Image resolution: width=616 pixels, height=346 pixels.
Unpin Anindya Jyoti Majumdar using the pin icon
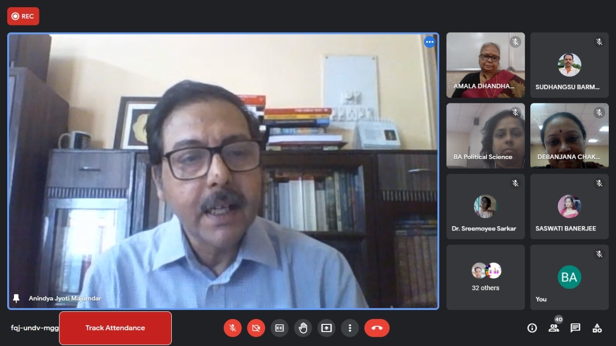(x=16, y=298)
